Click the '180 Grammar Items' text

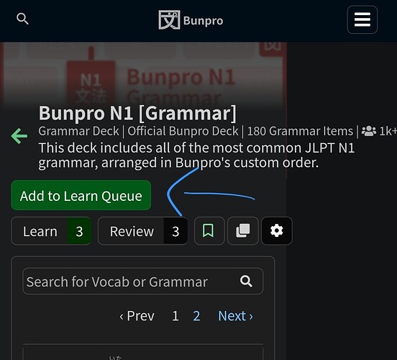pos(300,131)
